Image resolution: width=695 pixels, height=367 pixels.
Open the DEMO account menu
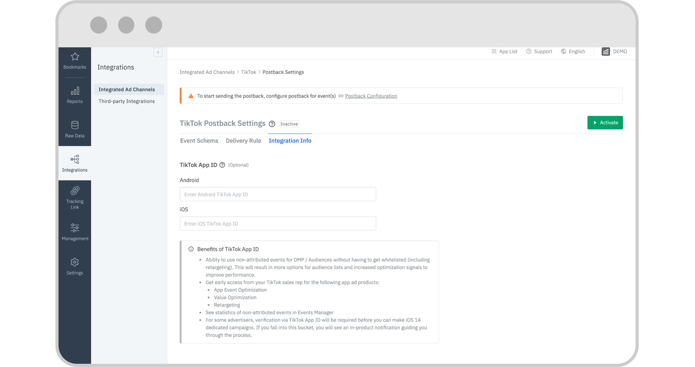pos(614,52)
